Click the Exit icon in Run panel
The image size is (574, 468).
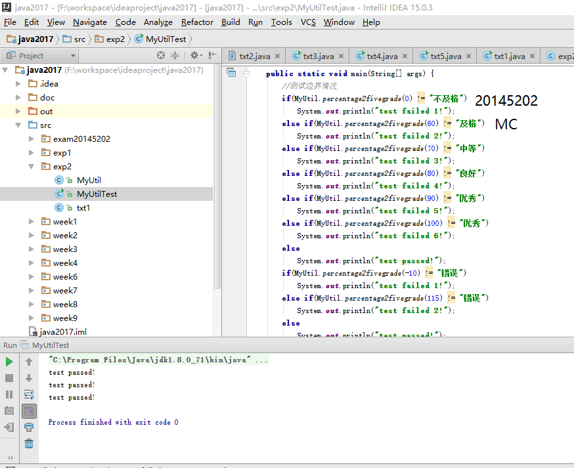coord(9,427)
